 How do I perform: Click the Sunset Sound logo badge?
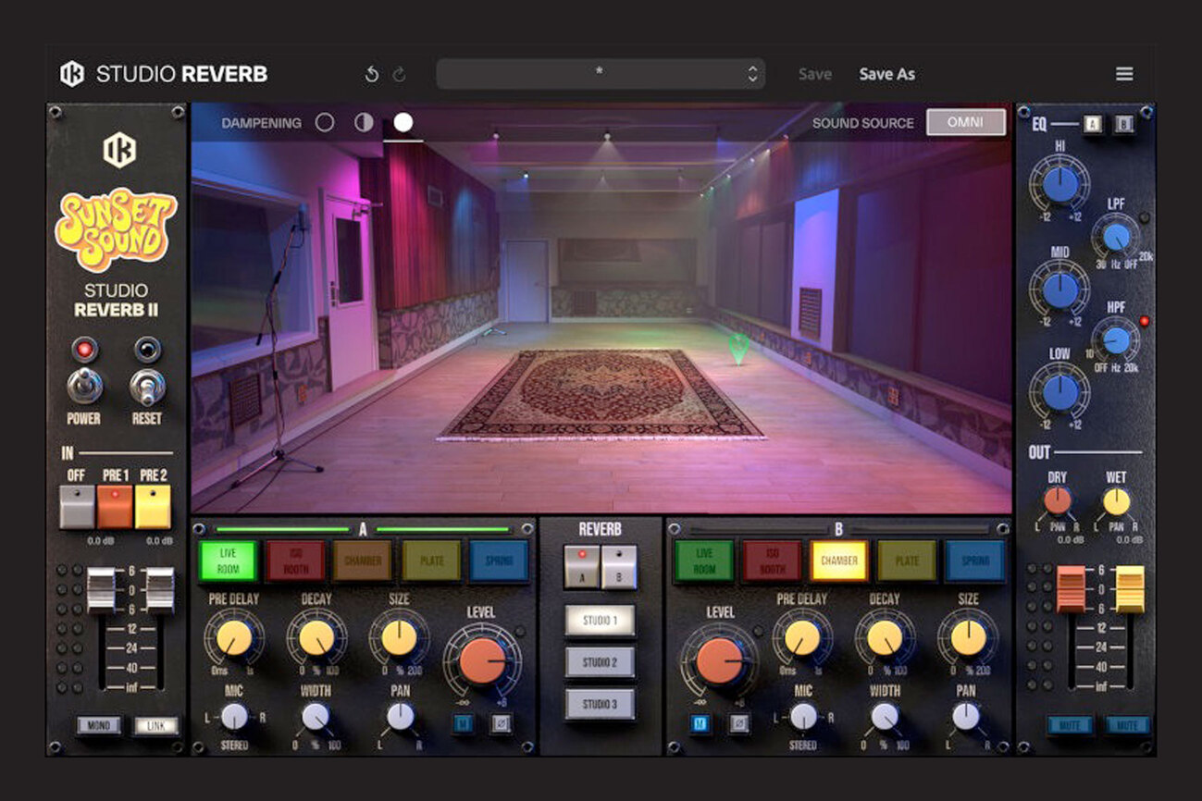coord(117,229)
